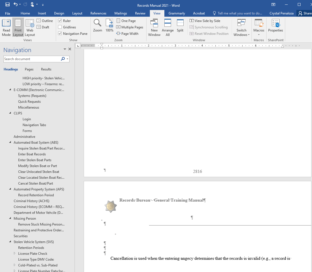Open the Insert ribbon tab
The width and height of the screenshot is (312, 272).
pos(42,13)
